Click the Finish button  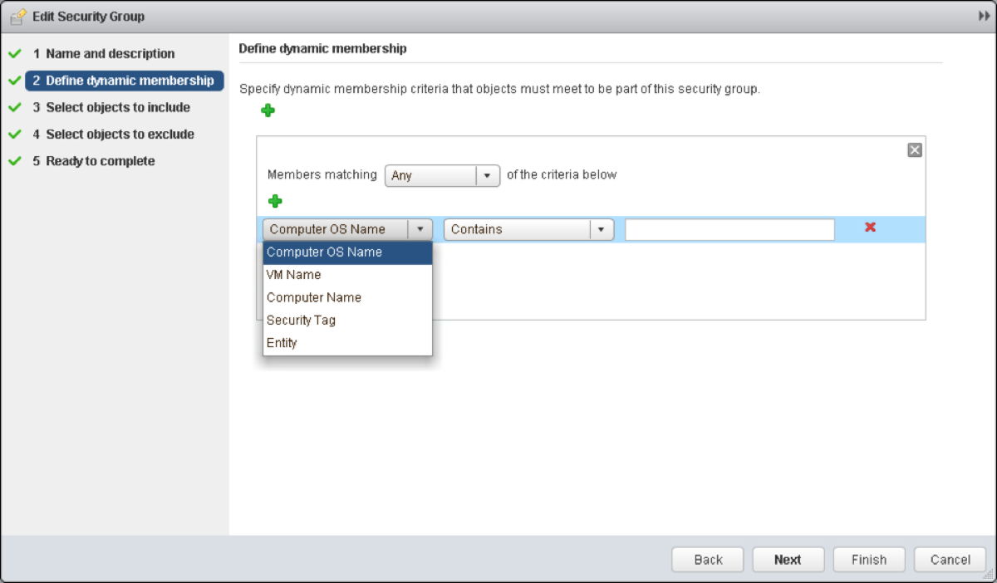[869, 560]
